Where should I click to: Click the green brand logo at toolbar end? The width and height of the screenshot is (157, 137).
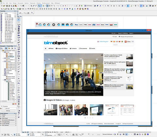pos(115,25)
